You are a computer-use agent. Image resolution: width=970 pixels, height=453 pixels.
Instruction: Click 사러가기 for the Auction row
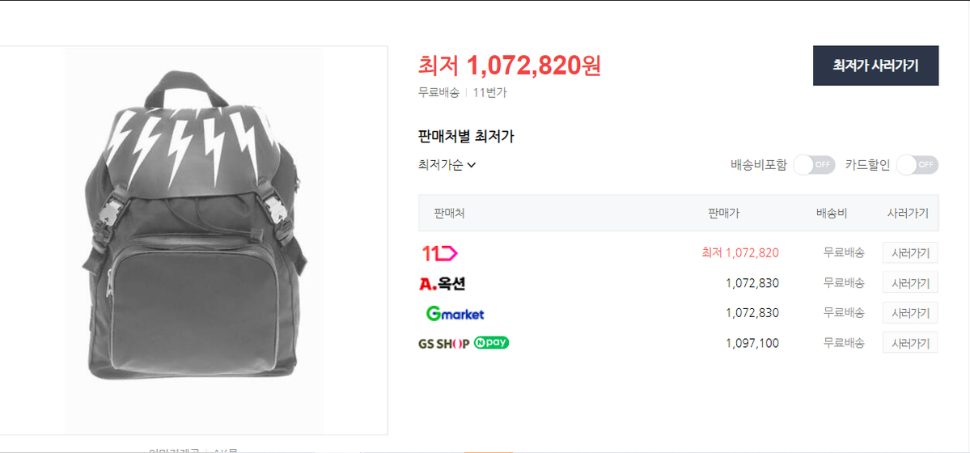click(910, 283)
